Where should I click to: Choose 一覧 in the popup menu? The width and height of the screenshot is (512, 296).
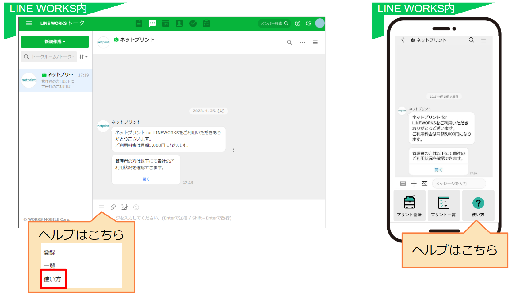click(x=49, y=266)
